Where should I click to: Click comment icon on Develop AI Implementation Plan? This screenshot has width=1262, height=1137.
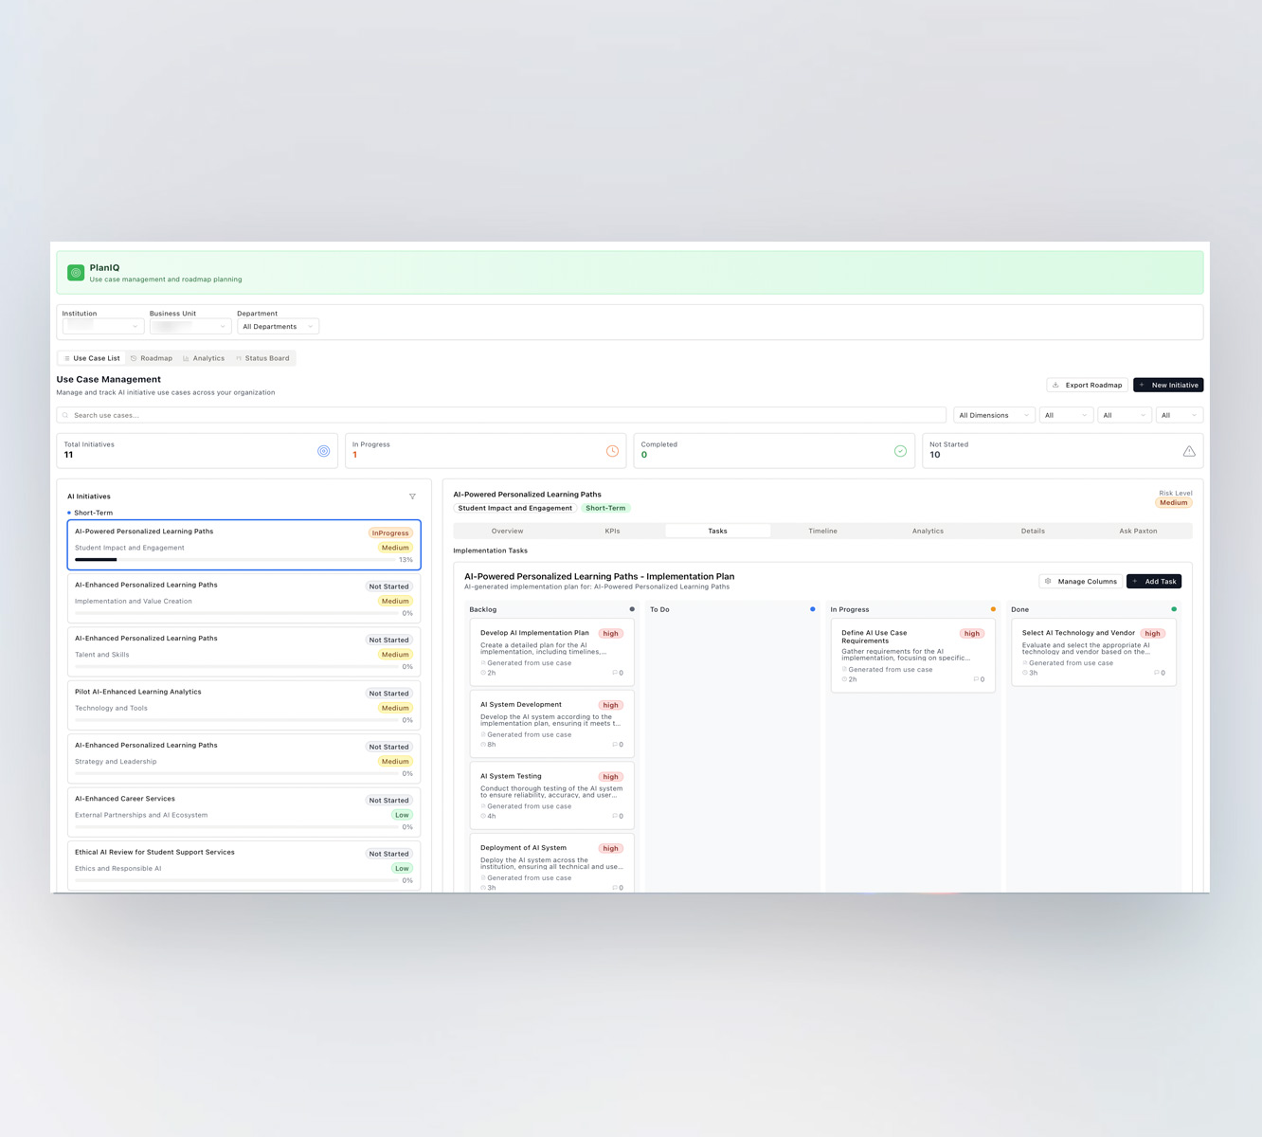[x=615, y=673]
